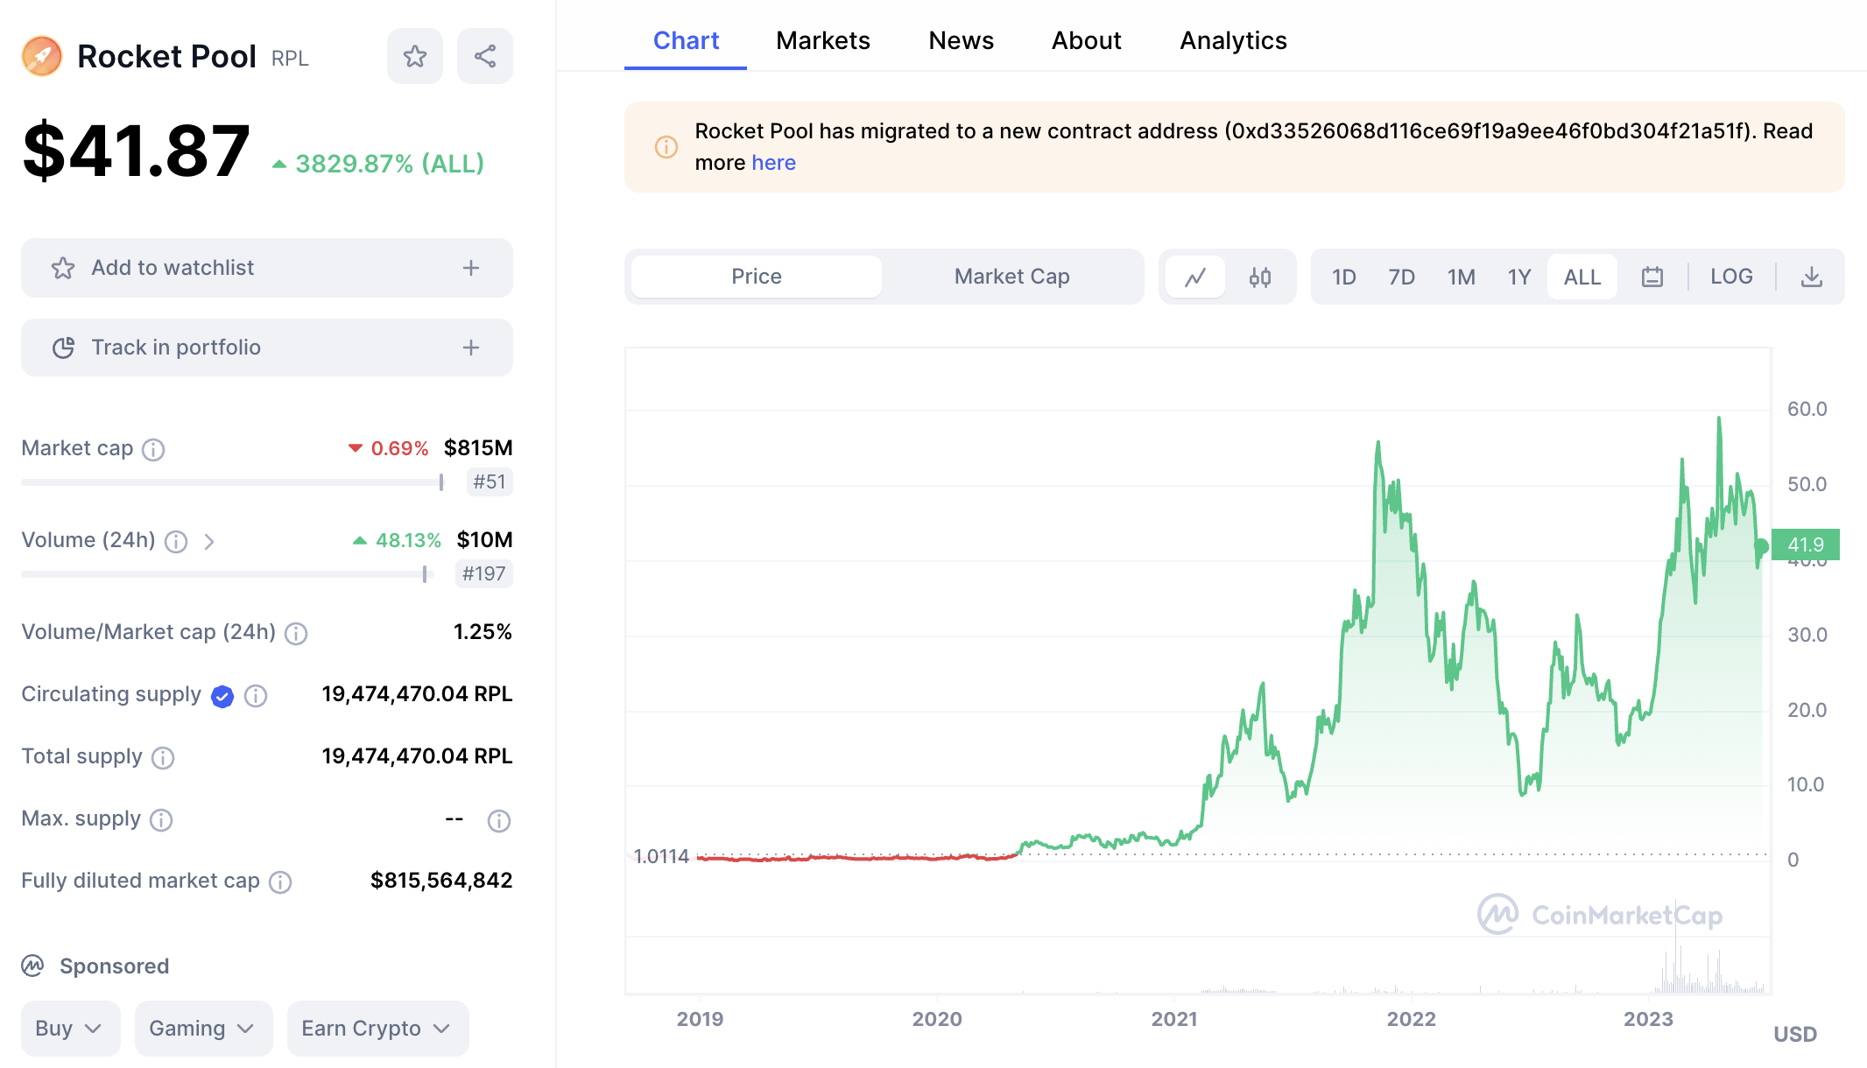The height and width of the screenshot is (1068, 1867).
Task: Download chart data icon
Action: 1812,278
